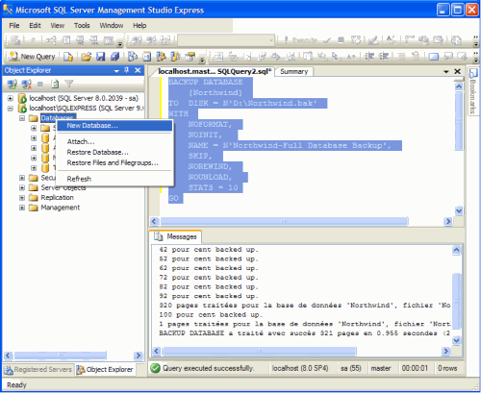Image resolution: width=481 pixels, height=393 pixels.
Task: Choose Attach... from context menu
Action: coord(114,141)
